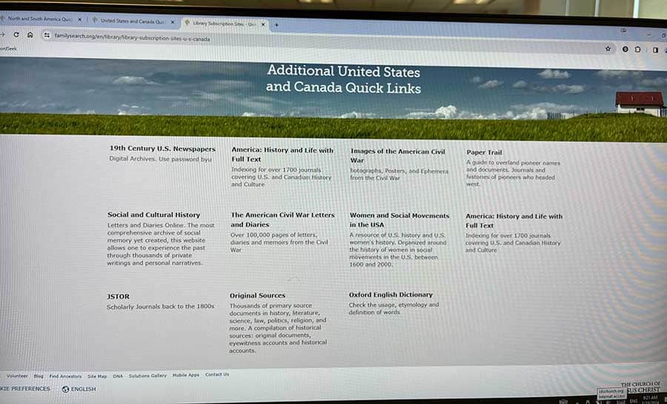
Task: Click the tab search icon above the toolbar
Action: pyautogui.click(x=623, y=30)
